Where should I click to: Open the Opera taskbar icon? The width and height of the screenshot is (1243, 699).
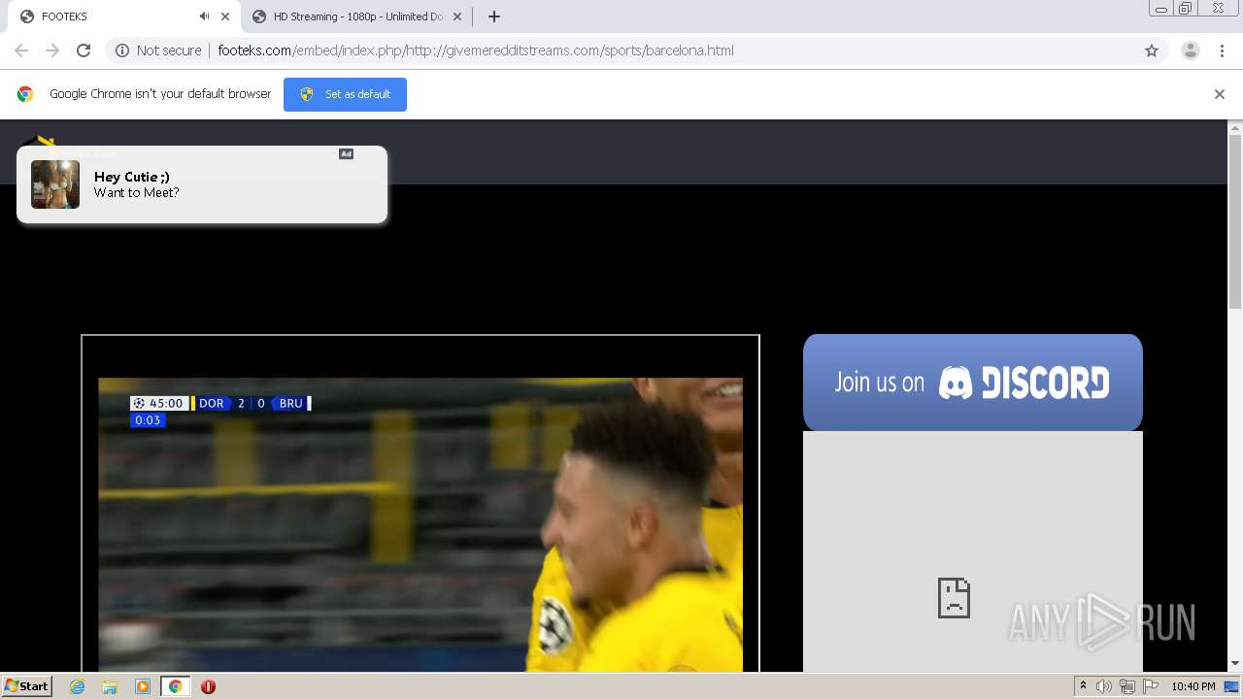pos(208,686)
